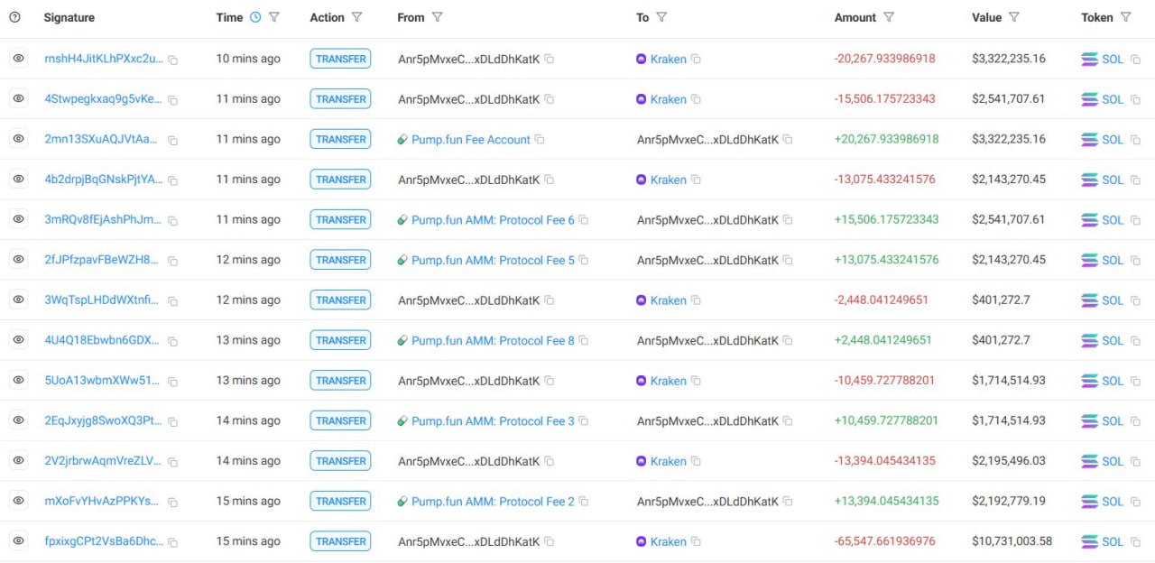Click SOL token logo in $10,731,003.58 row
This screenshot has height=563, width=1155.
tap(1090, 541)
